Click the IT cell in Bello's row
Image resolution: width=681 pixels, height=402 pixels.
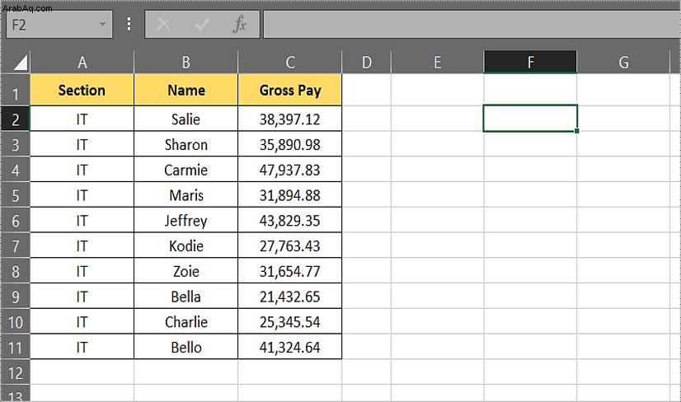tap(82, 348)
